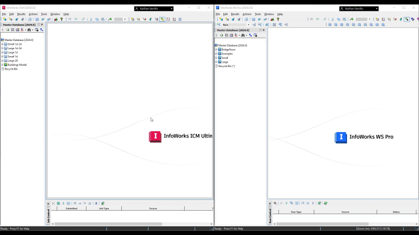Select Small model group in WS Pro tree

point(225,58)
